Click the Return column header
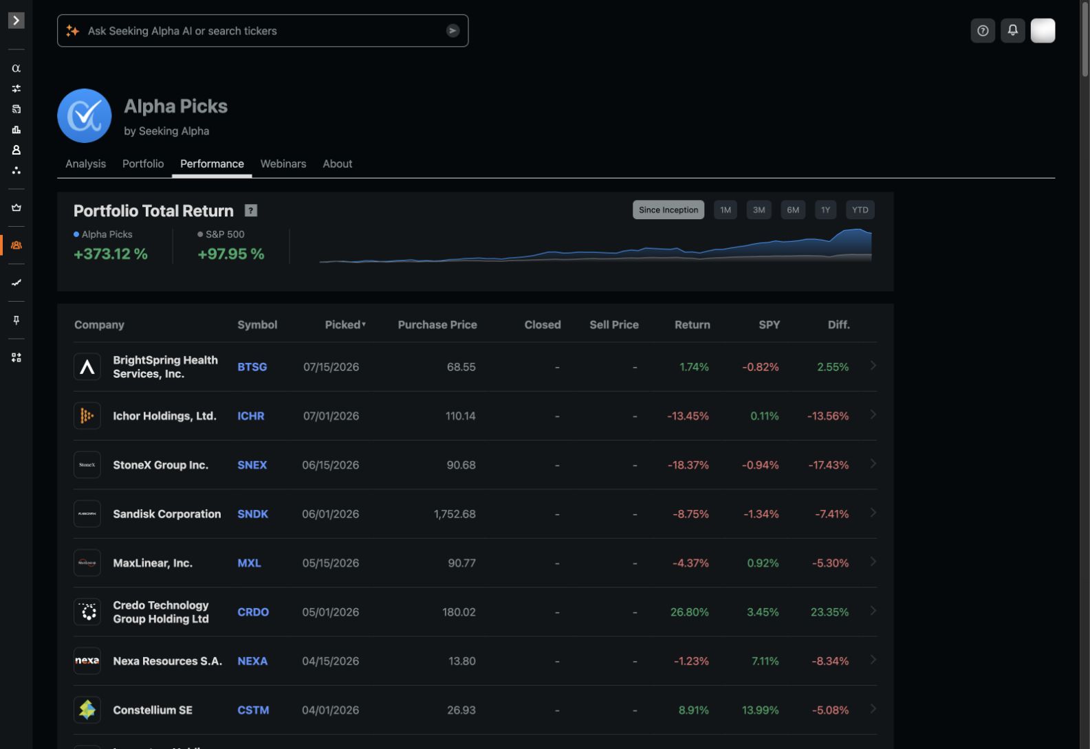The height and width of the screenshot is (749, 1090). coord(692,324)
